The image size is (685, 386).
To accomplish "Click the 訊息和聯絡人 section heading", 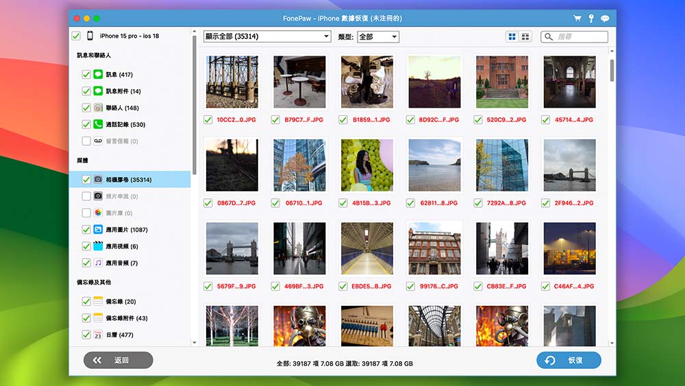I will coord(94,55).
